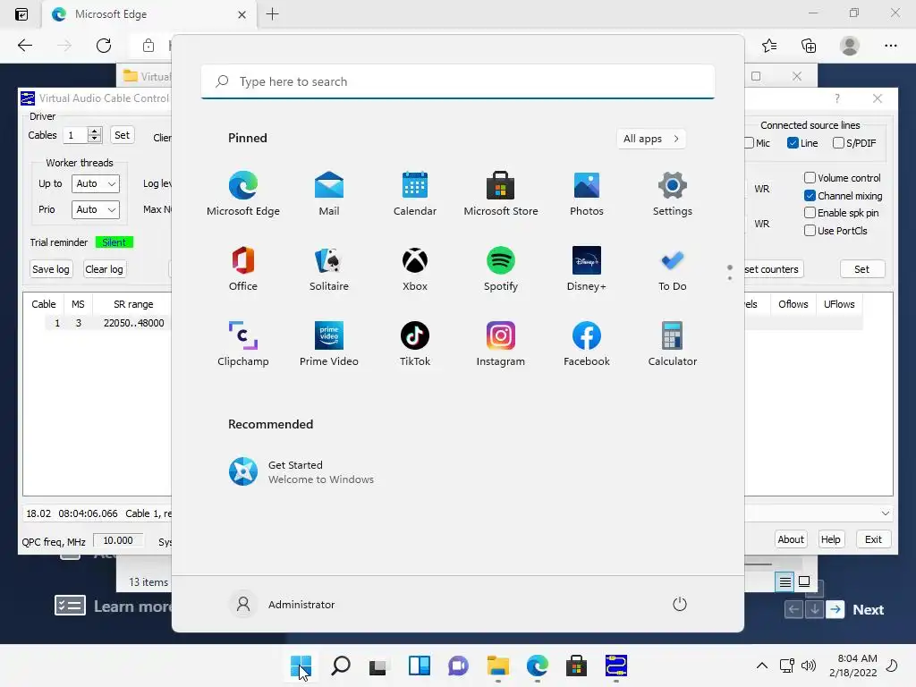Open the Calendar app
This screenshot has width=916, height=687.
tap(415, 193)
